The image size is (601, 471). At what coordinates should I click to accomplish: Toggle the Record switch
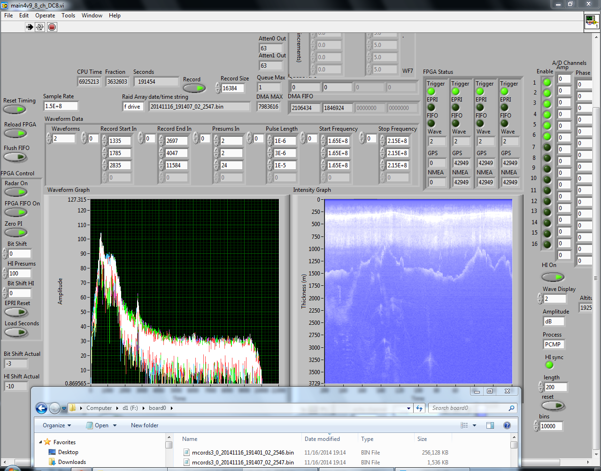[194, 88]
